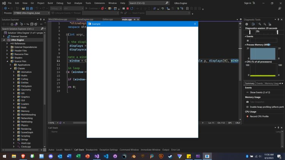Click the Solution Explorer Home icon
Image resolution: width=285 pixels, height=160 pixels.
tap(11, 24)
